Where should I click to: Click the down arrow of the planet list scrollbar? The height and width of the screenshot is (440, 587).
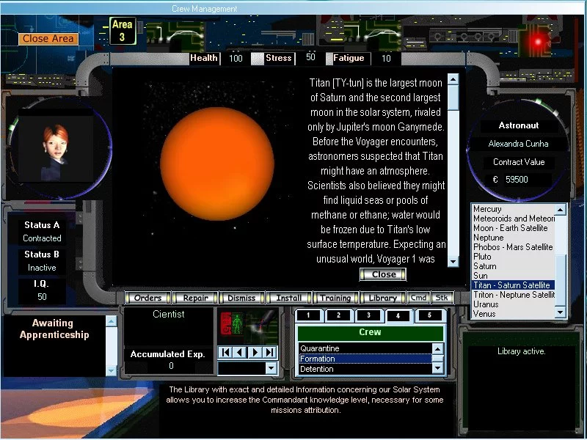560,312
